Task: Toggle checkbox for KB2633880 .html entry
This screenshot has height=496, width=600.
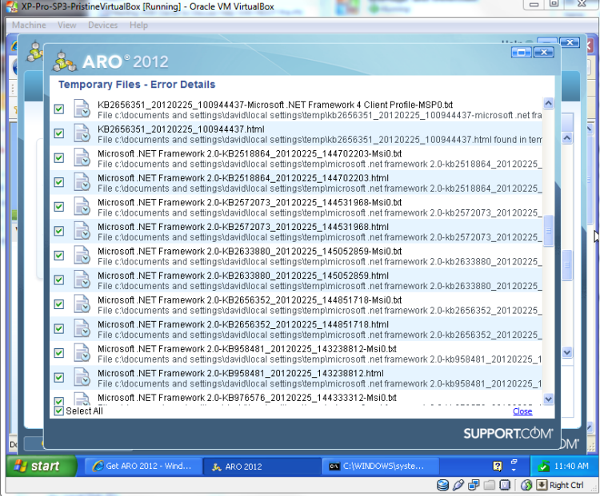Action: click(x=59, y=280)
